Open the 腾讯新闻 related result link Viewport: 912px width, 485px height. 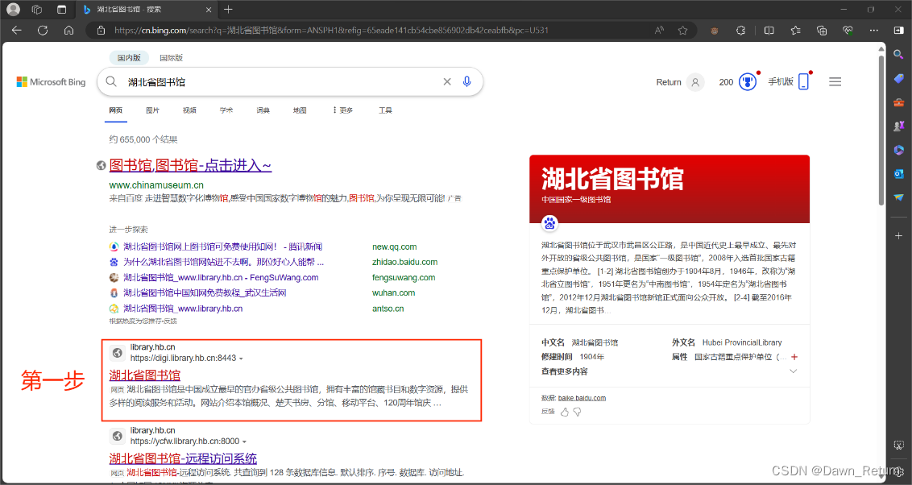(x=223, y=247)
